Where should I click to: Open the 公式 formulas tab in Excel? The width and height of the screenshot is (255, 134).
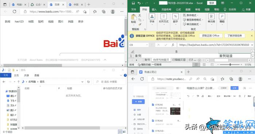tap(178, 9)
